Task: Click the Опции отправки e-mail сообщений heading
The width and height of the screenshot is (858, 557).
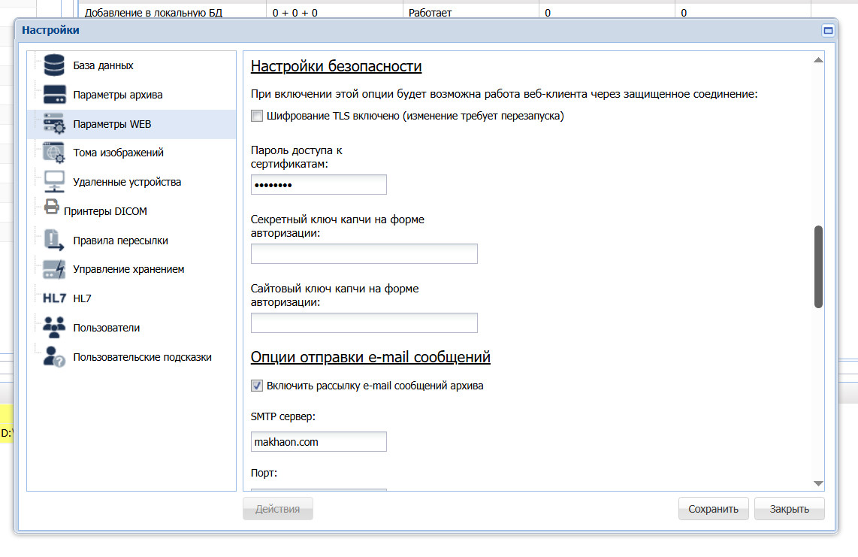Action: tap(370, 357)
